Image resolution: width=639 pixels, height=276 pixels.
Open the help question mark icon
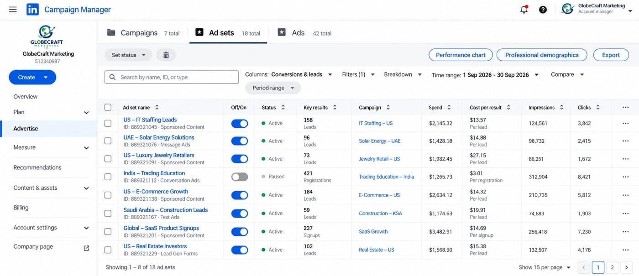coord(543,9)
